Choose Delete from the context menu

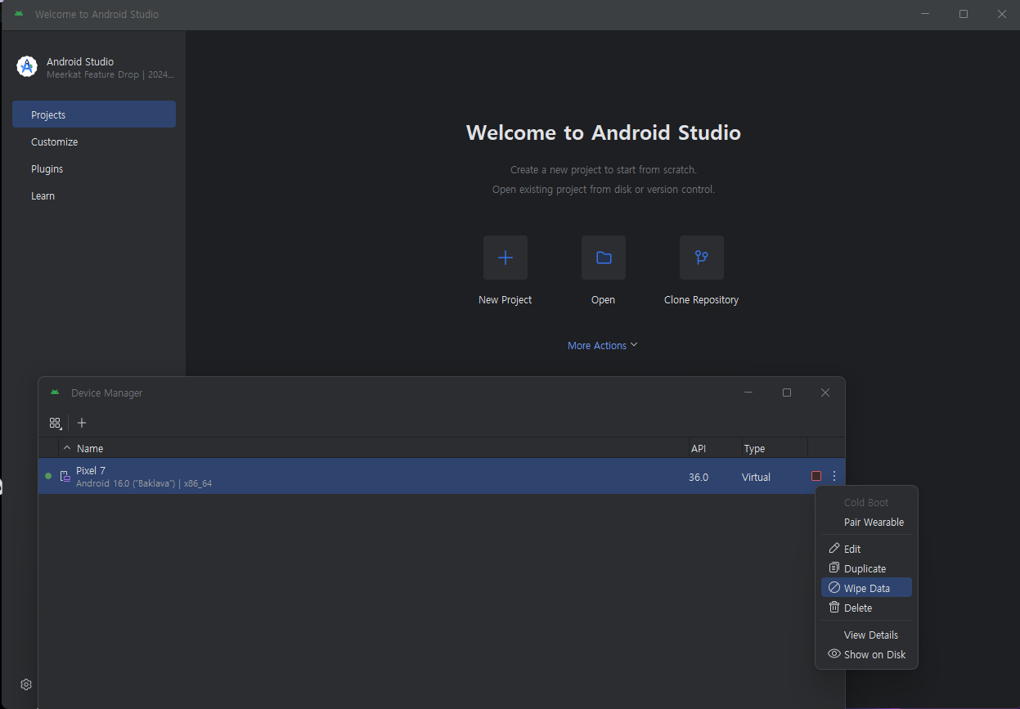coord(866,608)
